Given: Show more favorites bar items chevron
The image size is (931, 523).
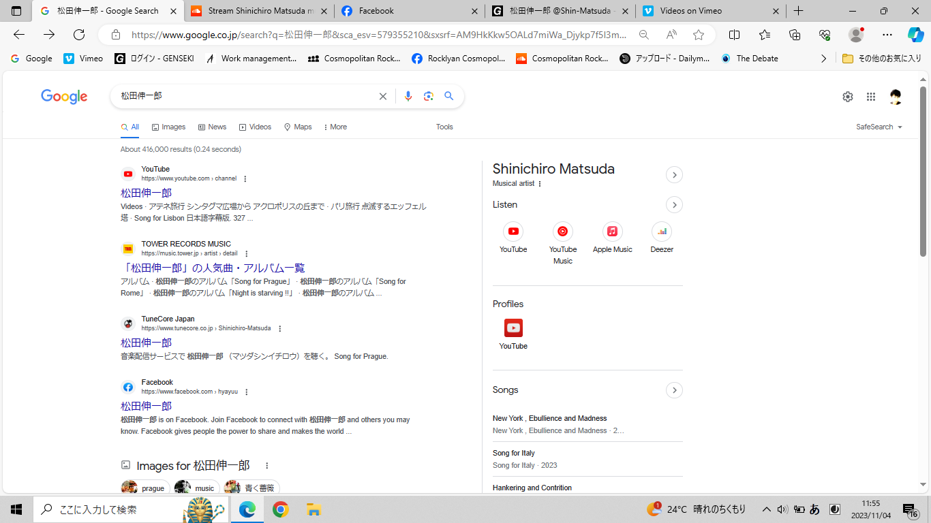Looking at the screenshot, I should [823, 59].
